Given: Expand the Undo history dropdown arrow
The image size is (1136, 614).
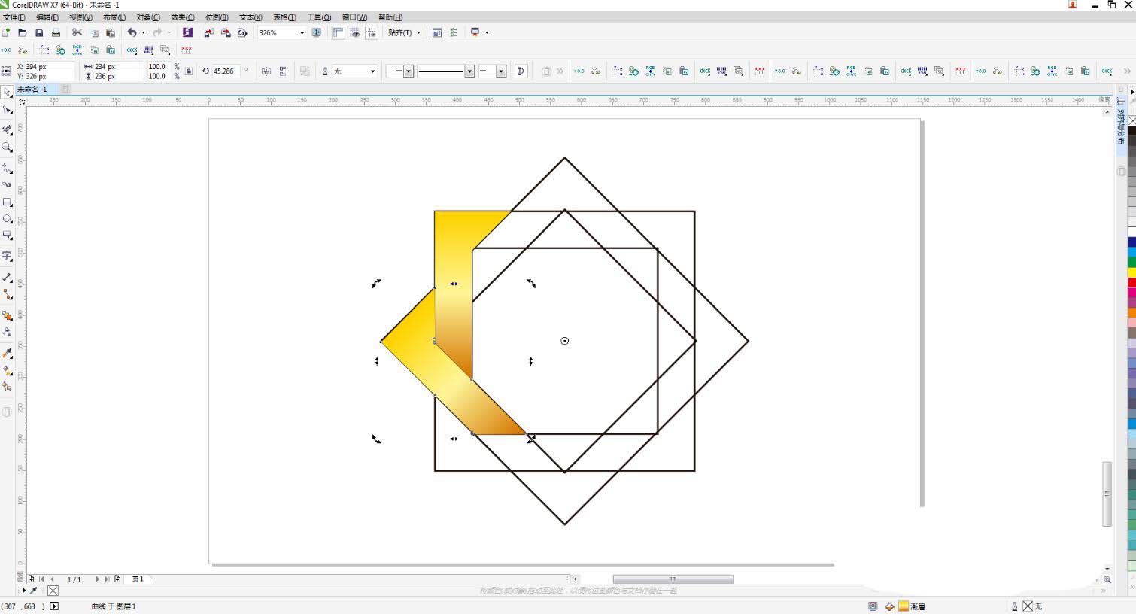Looking at the screenshot, I should click(x=143, y=32).
